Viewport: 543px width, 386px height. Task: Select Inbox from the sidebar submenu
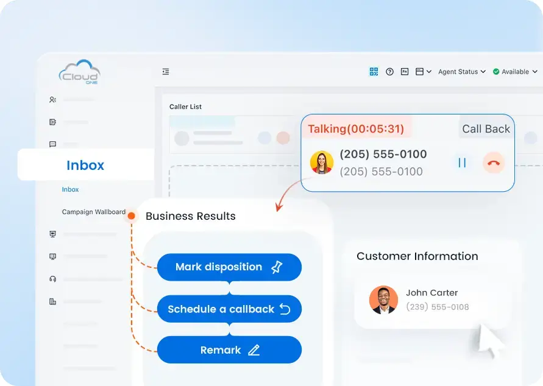[x=70, y=189]
